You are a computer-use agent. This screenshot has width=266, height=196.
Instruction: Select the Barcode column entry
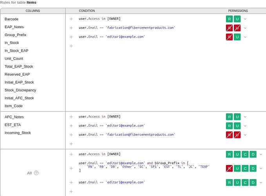[11, 19]
